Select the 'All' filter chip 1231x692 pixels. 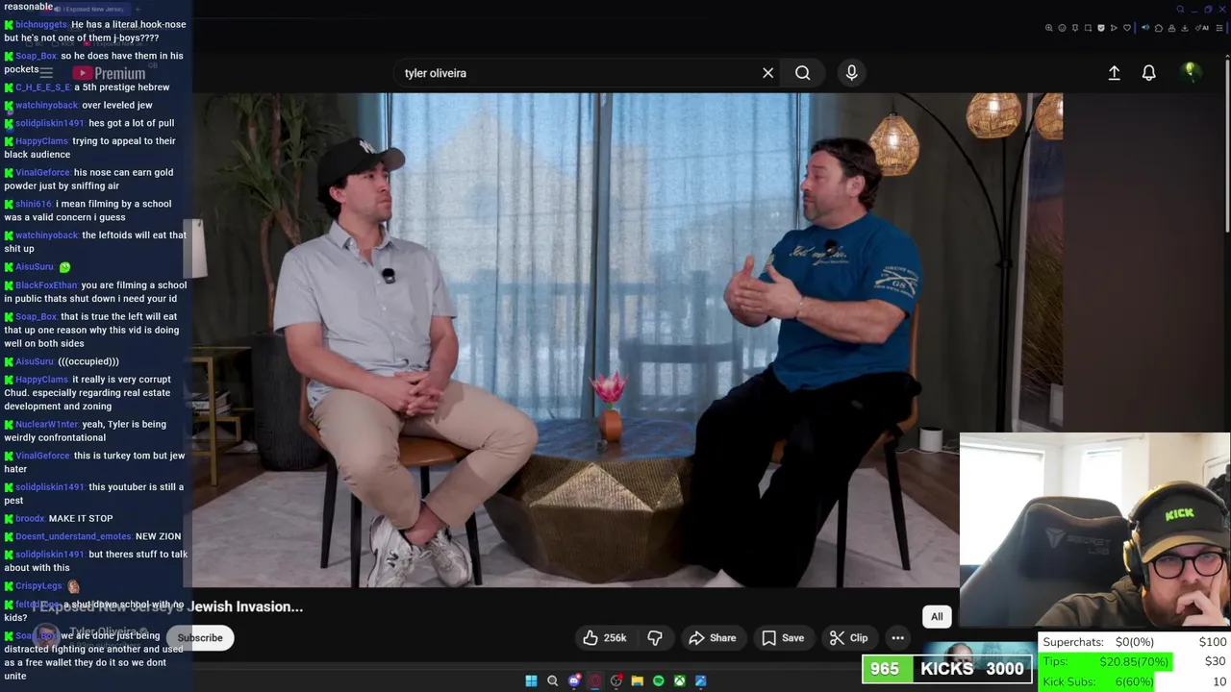(937, 617)
